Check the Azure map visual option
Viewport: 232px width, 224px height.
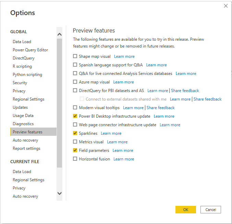75,82
